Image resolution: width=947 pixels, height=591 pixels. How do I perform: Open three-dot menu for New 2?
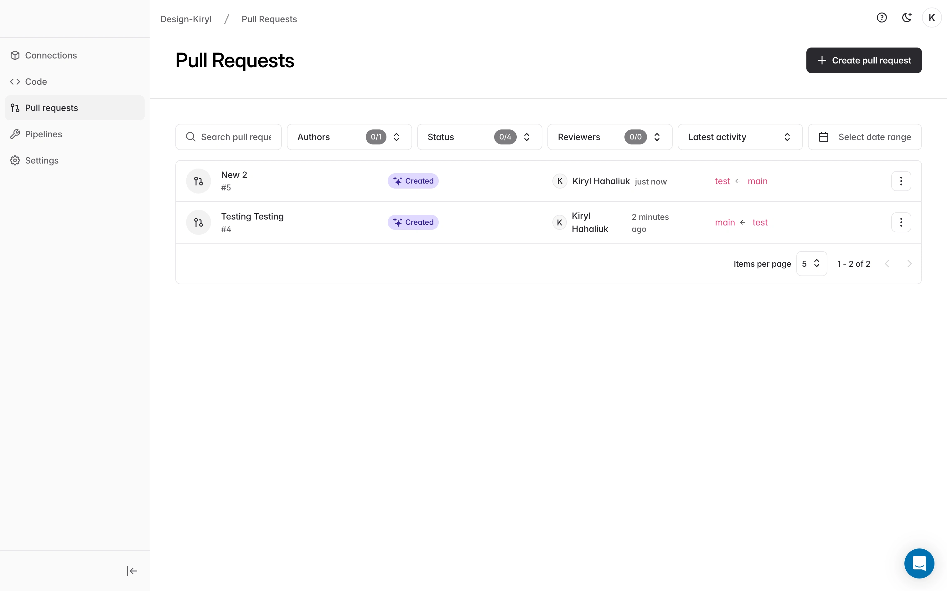[x=901, y=181]
